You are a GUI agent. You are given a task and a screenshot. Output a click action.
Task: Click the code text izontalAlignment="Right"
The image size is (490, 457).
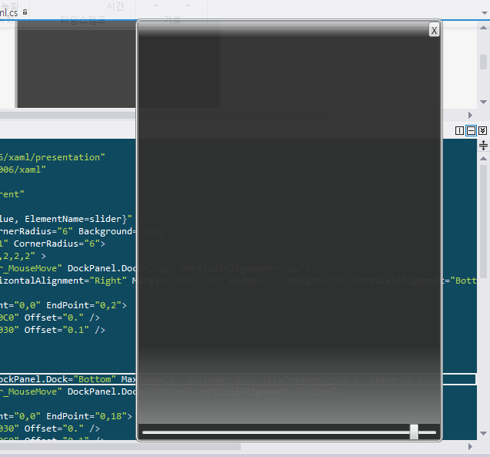(x=63, y=281)
